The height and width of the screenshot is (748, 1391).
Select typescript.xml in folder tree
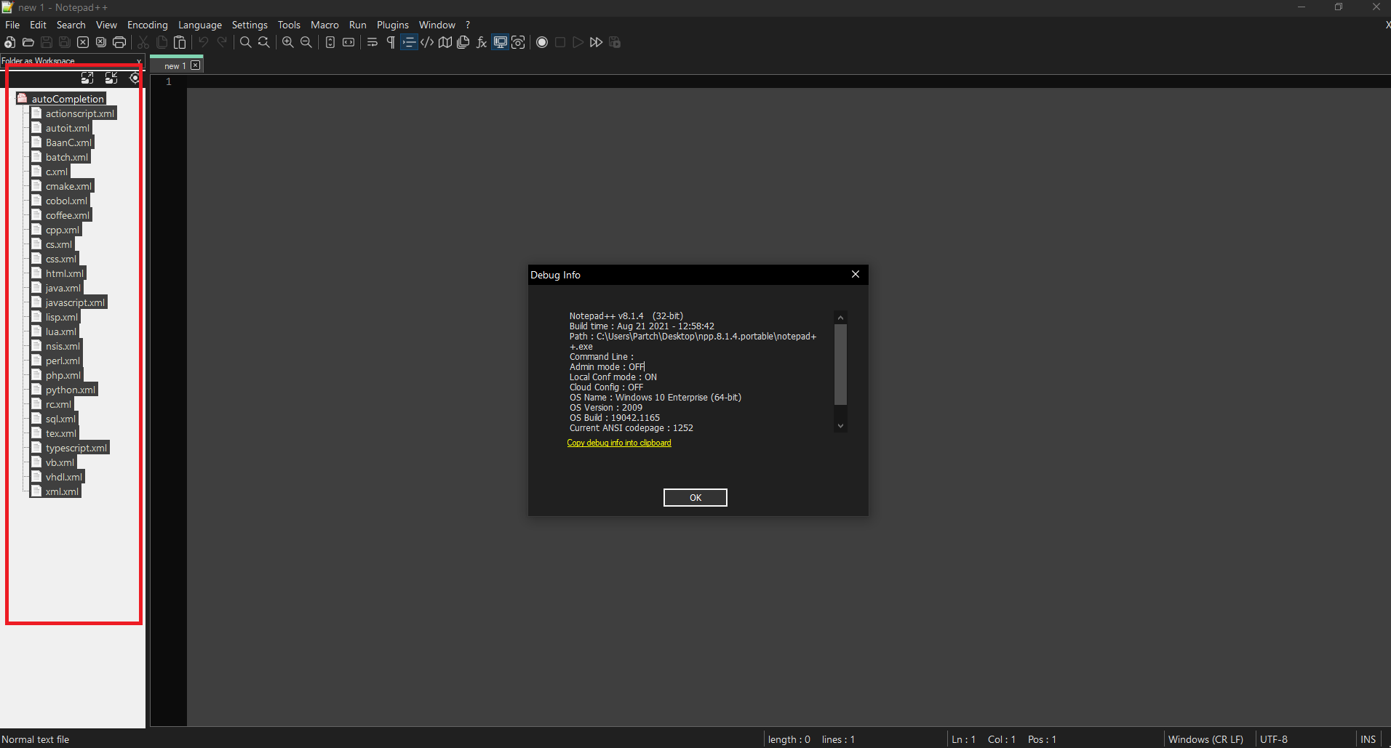pyautogui.click(x=76, y=448)
